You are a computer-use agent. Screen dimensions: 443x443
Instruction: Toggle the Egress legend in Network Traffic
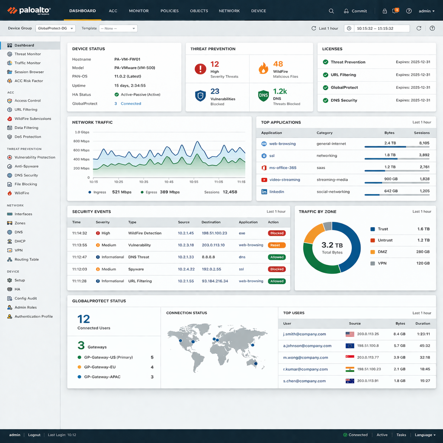[x=148, y=192]
